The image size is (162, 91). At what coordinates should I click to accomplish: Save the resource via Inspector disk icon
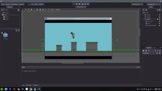click(x=149, y=51)
